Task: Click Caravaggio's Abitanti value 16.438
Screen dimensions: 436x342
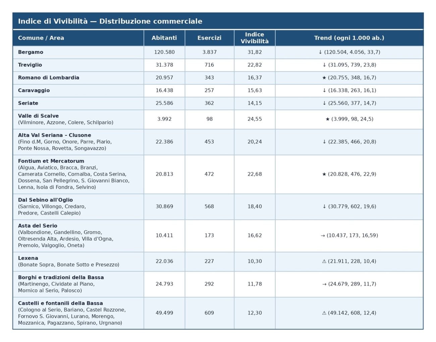Action: coord(164,91)
